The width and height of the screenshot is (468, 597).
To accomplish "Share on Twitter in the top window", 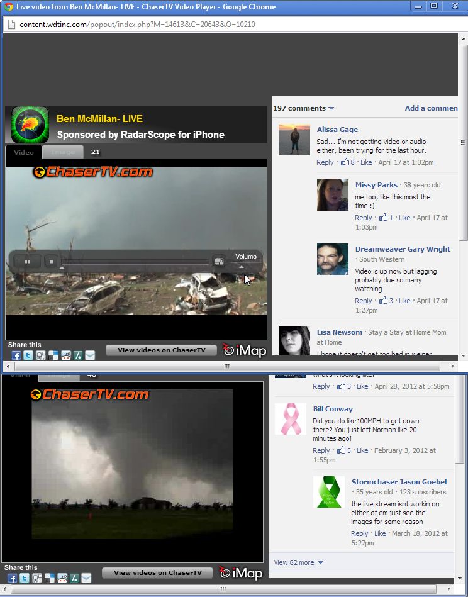I will pos(28,355).
